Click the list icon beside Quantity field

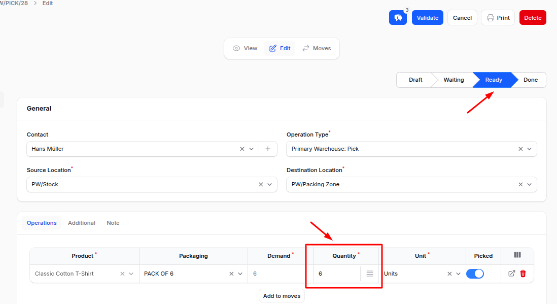click(370, 274)
